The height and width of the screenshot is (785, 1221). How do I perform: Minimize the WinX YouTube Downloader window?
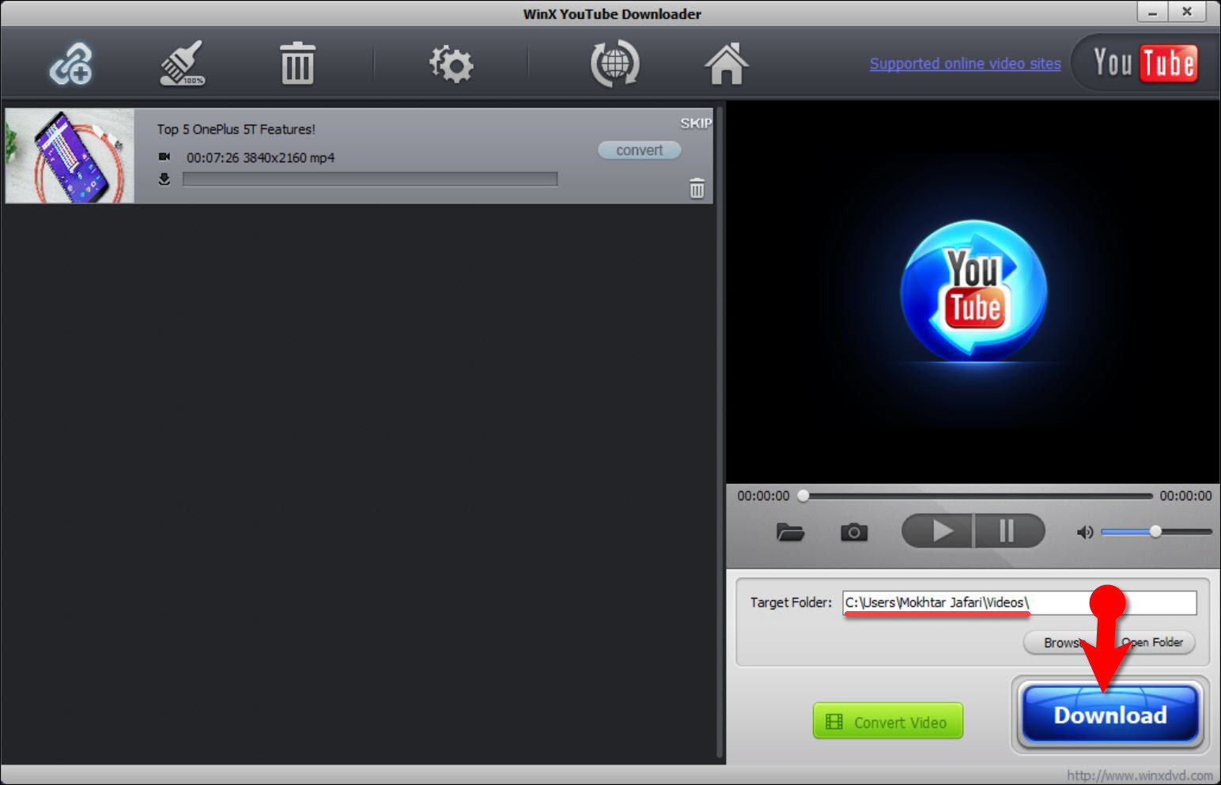point(1153,12)
